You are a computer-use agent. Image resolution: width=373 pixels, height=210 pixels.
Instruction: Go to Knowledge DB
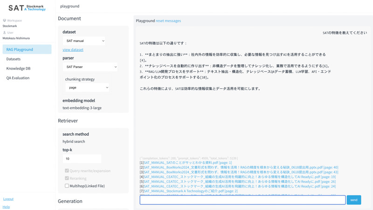point(18,68)
